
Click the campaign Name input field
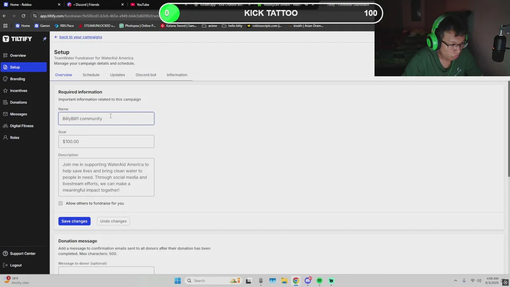106,118
